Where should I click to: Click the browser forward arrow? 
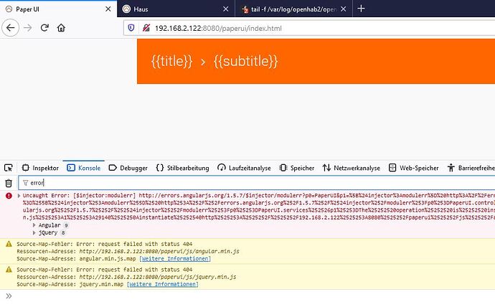pyautogui.click(x=28, y=28)
